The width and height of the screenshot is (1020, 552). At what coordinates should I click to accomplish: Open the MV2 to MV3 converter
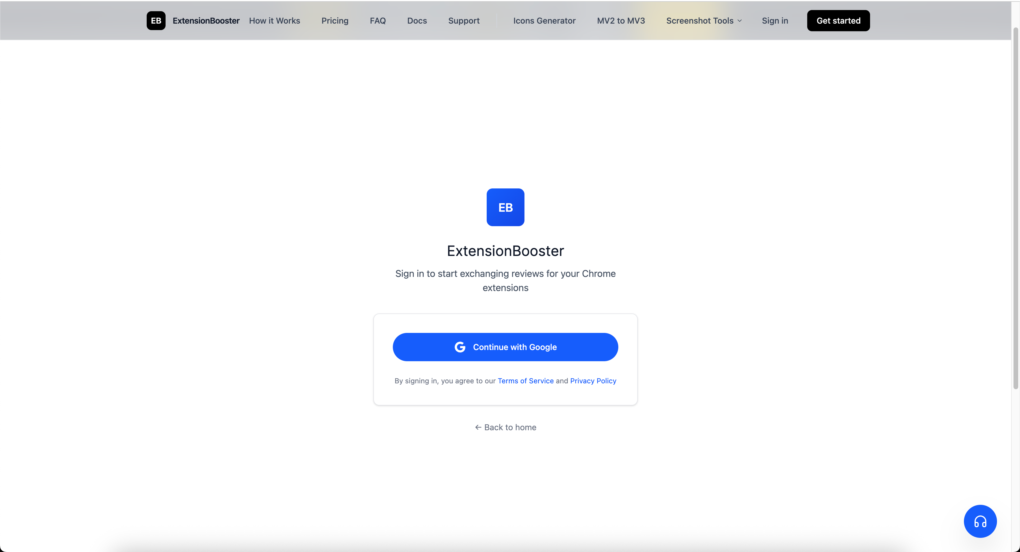tap(620, 21)
